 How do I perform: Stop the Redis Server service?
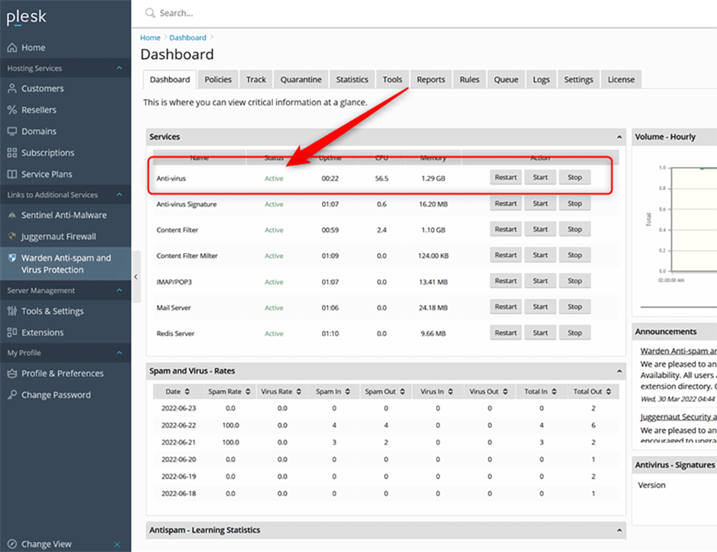pos(574,333)
